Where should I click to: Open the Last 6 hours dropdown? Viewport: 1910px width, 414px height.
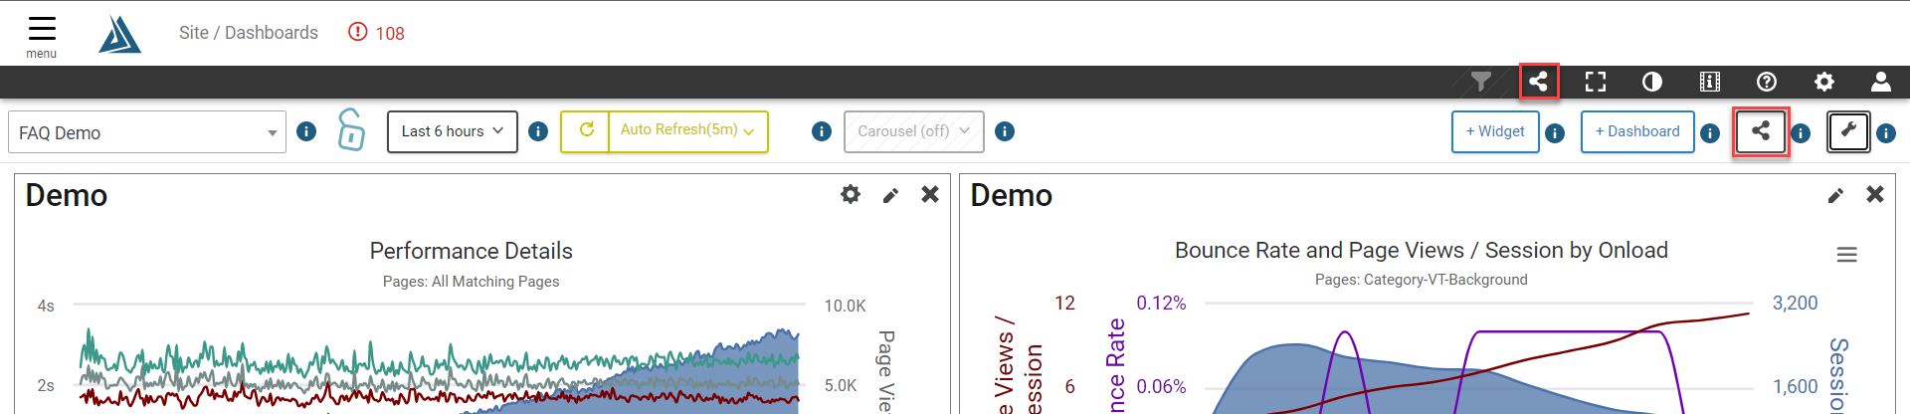[x=453, y=131]
